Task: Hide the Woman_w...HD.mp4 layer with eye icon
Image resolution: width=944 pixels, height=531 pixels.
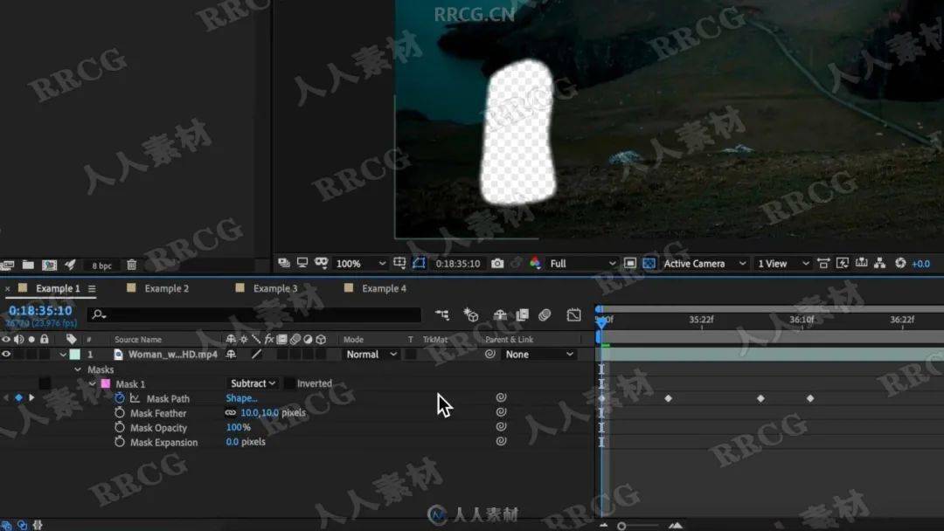Action: click(x=6, y=355)
